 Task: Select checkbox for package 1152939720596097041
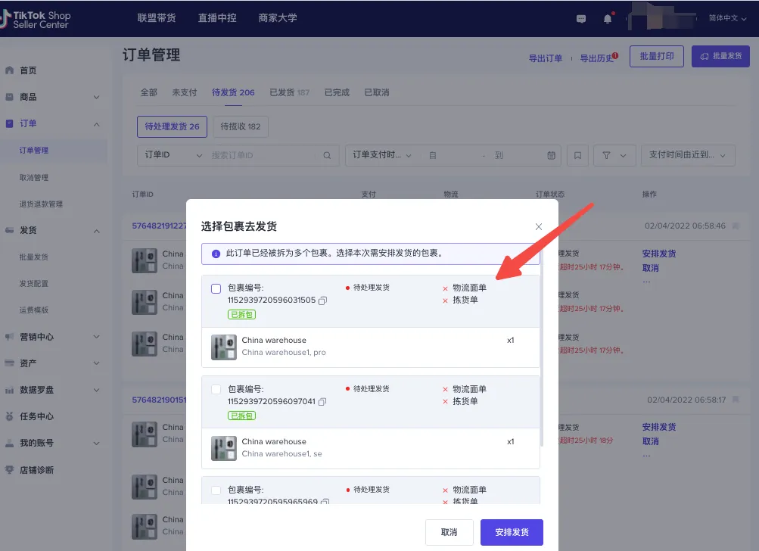coord(215,388)
